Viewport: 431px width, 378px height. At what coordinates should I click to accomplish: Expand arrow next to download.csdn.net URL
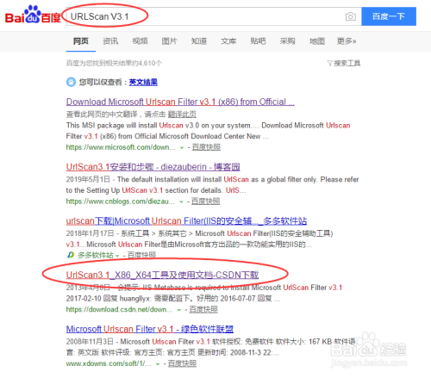click(179, 310)
